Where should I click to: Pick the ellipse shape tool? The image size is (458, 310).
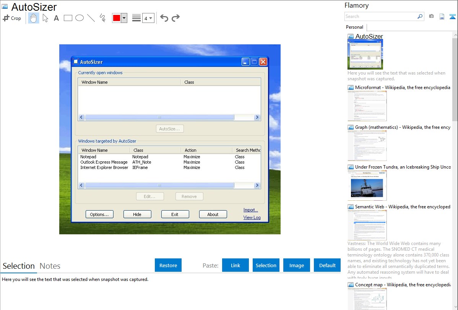(80, 18)
